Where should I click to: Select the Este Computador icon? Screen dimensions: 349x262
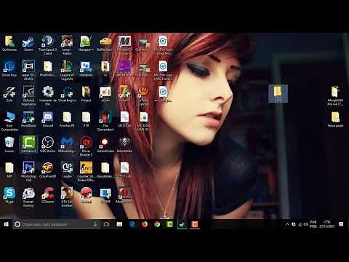9,122
